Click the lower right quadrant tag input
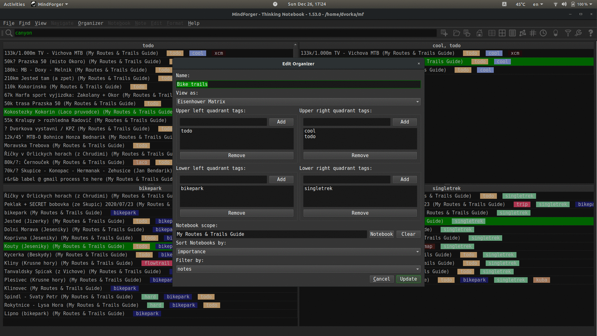The width and height of the screenshot is (597, 336). tap(347, 180)
